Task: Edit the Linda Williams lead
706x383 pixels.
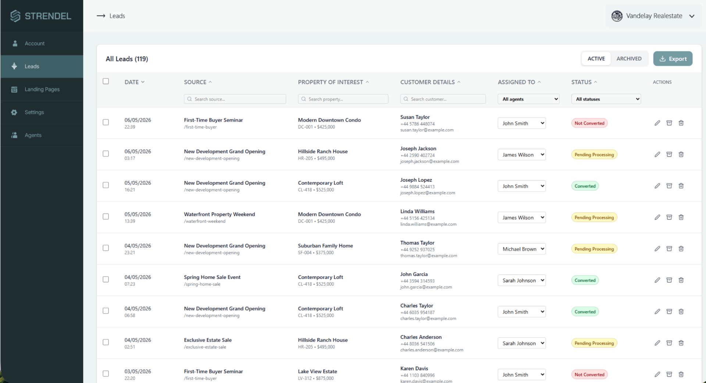Action: [657, 217]
